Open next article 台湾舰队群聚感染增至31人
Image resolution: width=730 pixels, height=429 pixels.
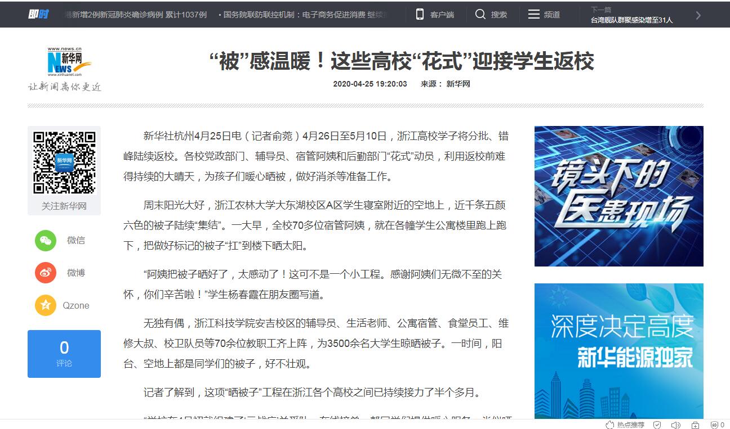(631, 20)
